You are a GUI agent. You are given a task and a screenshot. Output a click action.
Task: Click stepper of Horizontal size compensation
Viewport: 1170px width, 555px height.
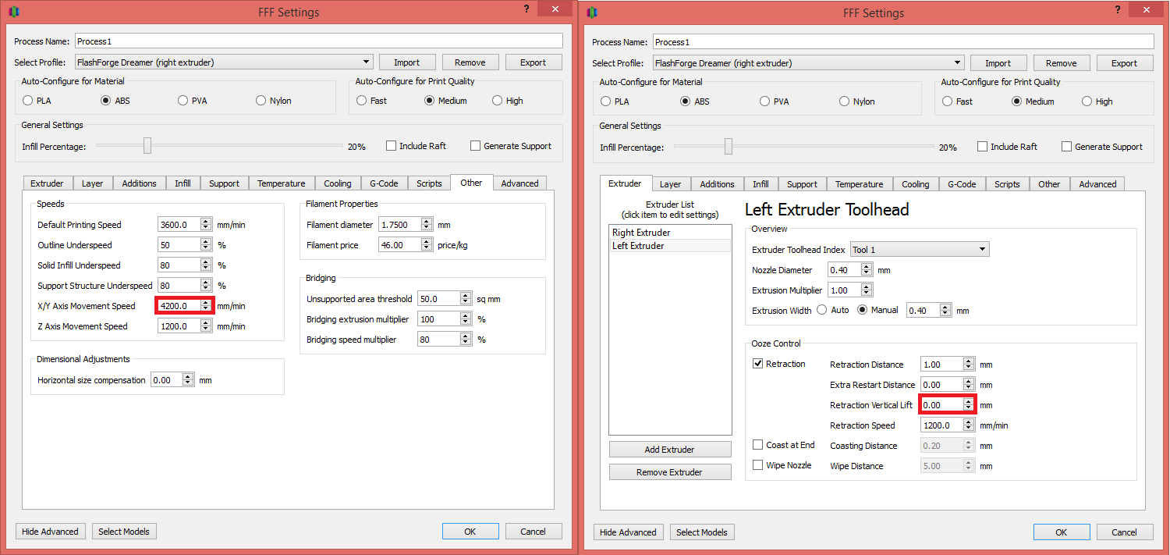click(188, 380)
